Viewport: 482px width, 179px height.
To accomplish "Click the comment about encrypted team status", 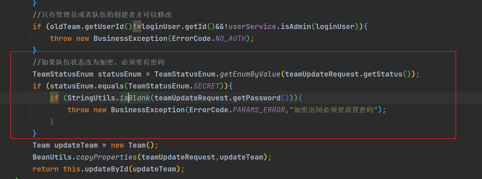I will click(x=99, y=62).
